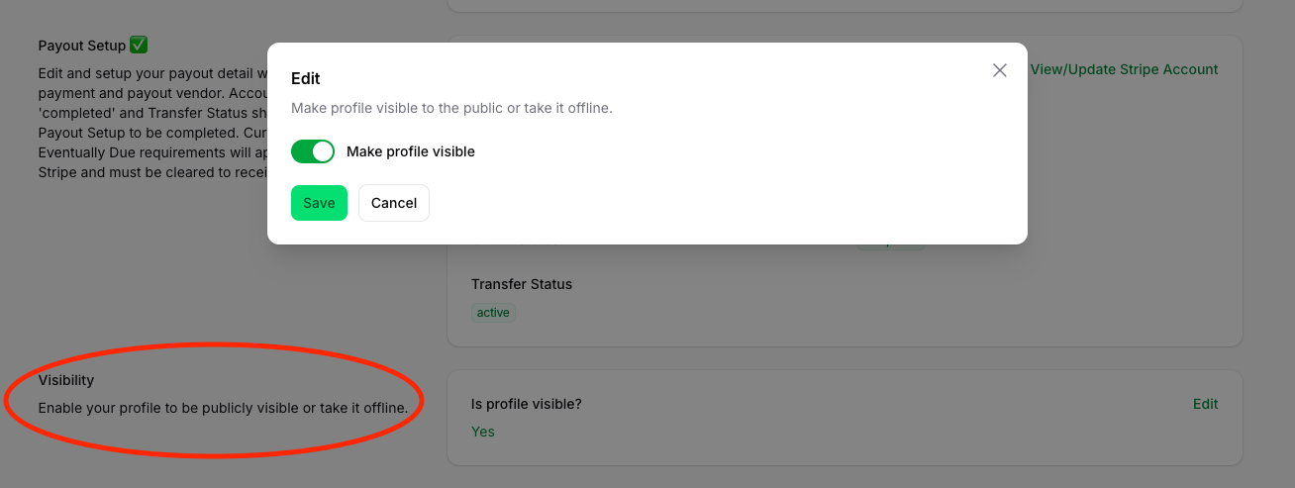1295x488 pixels.
Task: Close the Edit dialog with X icon
Action: pyautogui.click(x=999, y=70)
